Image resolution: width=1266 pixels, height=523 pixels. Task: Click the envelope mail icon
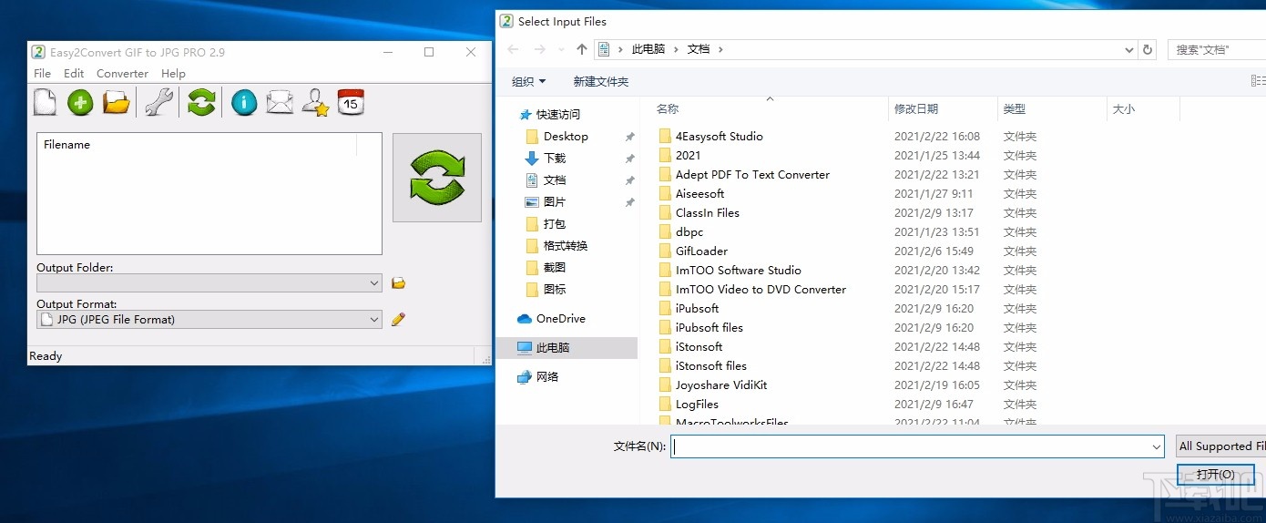click(280, 102)
